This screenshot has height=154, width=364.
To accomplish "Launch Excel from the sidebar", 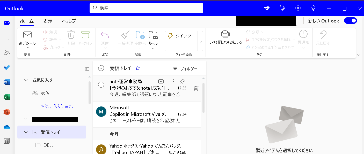I will 7,97.
